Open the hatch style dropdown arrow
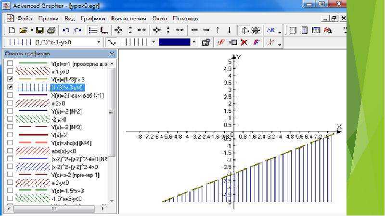This screenshot has width=385, height=216. pyautogui.click(x=154, y=42)
